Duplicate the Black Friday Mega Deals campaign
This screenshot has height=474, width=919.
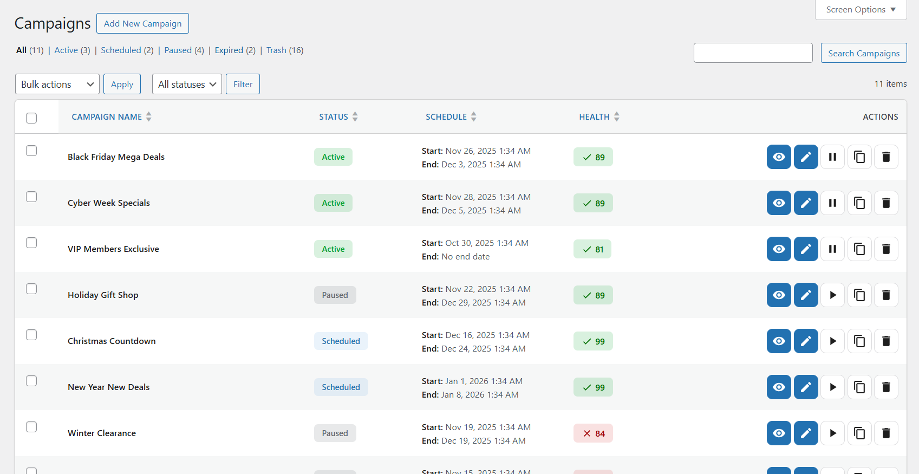click(x=859, y=157)
